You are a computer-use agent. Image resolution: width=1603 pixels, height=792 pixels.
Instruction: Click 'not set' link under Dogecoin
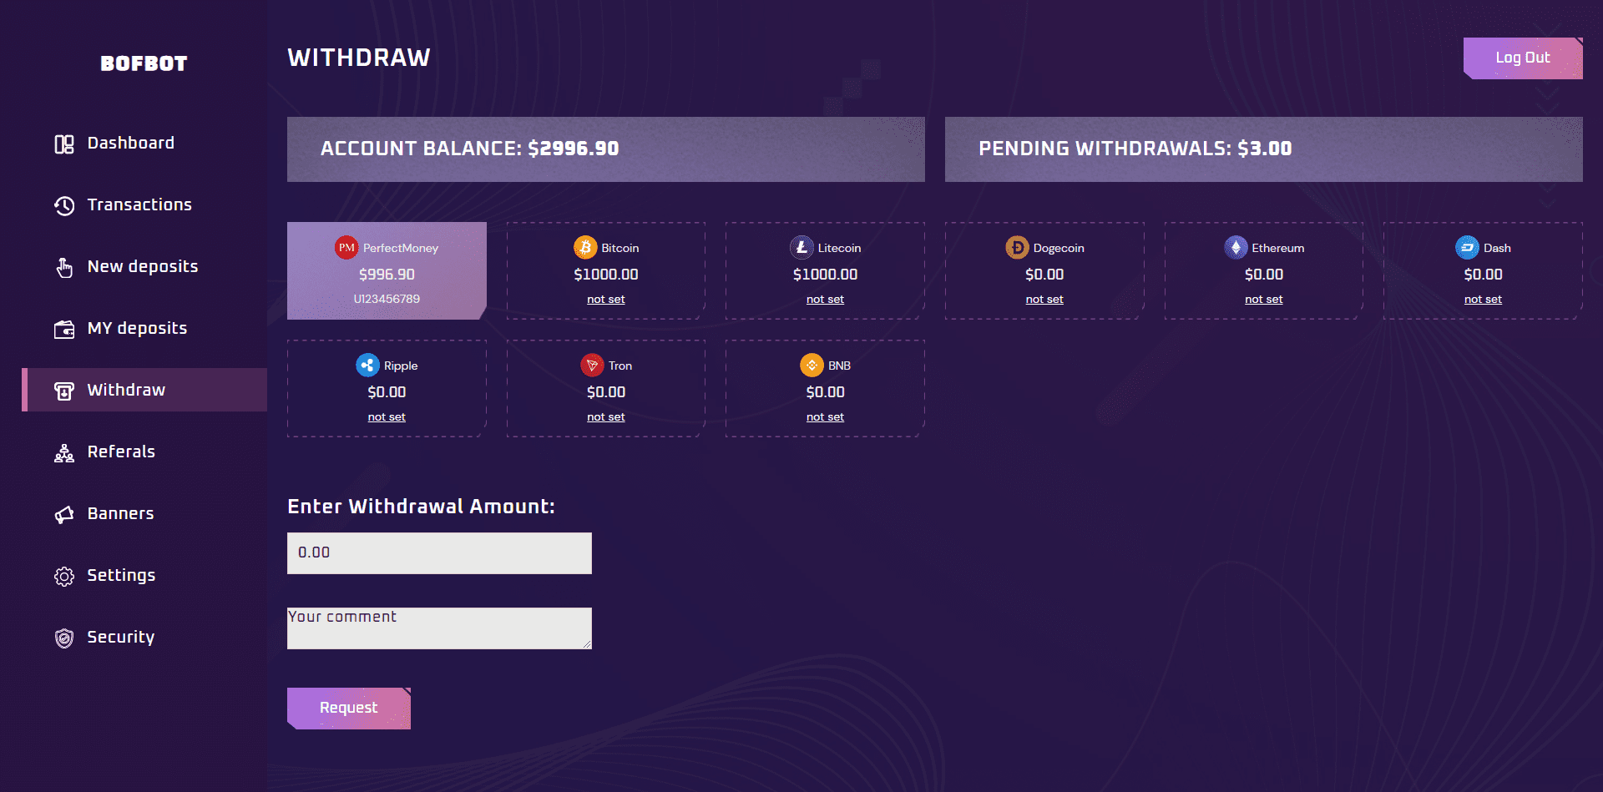pos(1044,300)
